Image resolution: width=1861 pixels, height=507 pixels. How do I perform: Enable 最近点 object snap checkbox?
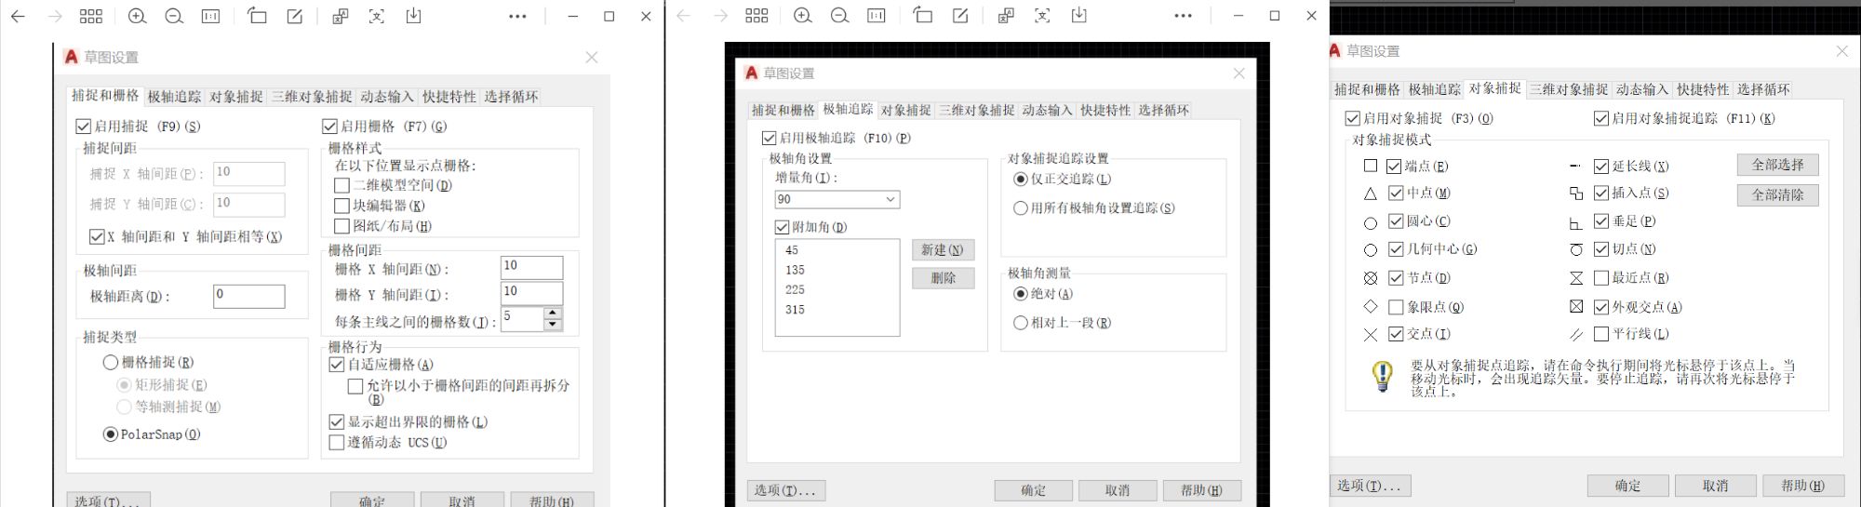(x=1601, y=278)
